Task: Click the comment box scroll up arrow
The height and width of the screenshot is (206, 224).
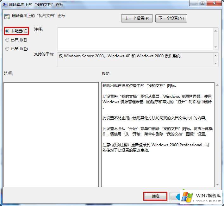Action: pyautogui.click(x=215, y=31)
